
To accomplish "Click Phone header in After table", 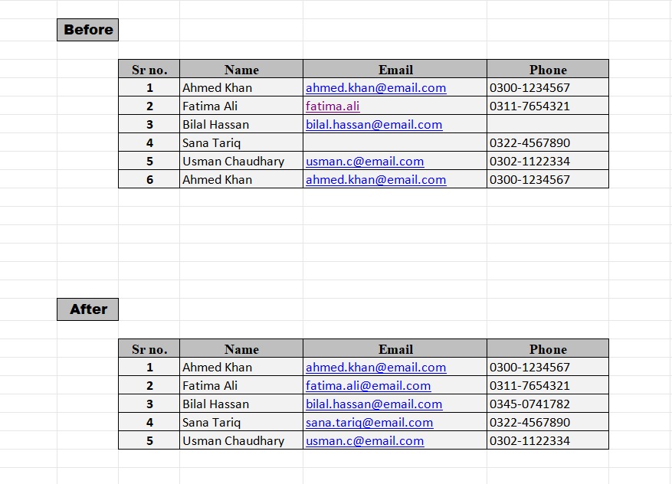I will coord(548,348).
